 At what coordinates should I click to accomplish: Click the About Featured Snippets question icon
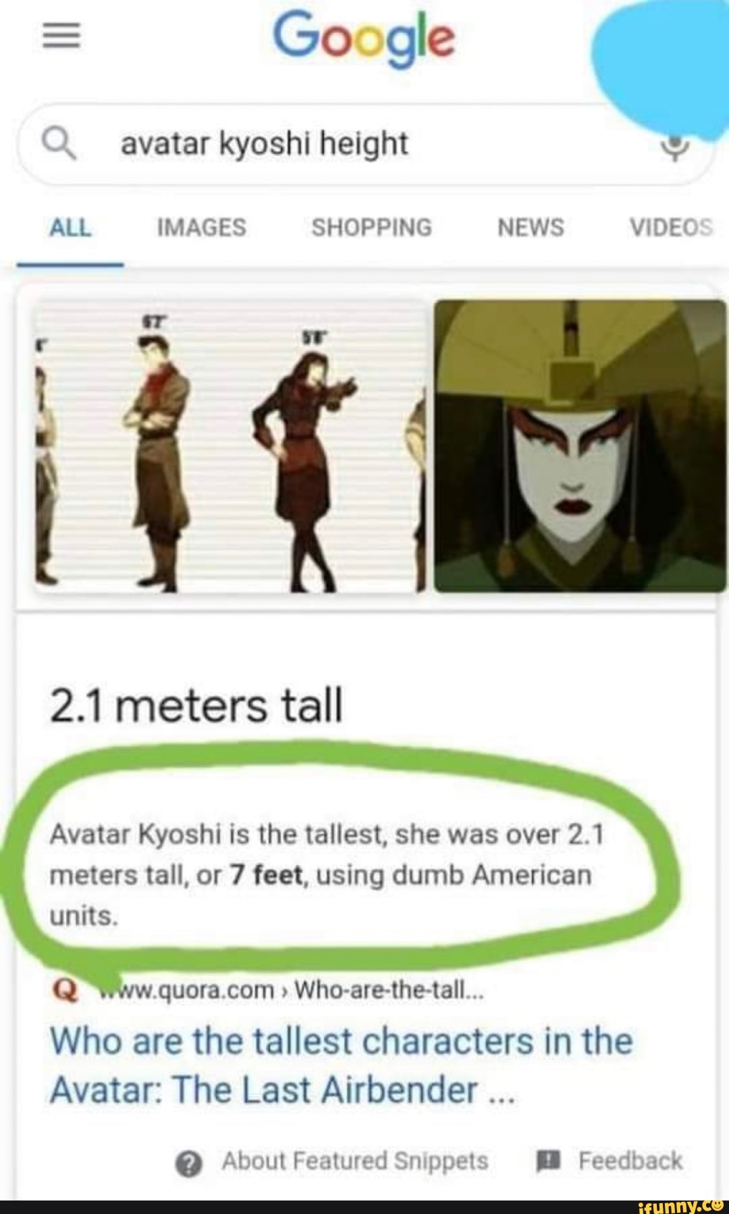(x=189, y=1163)
